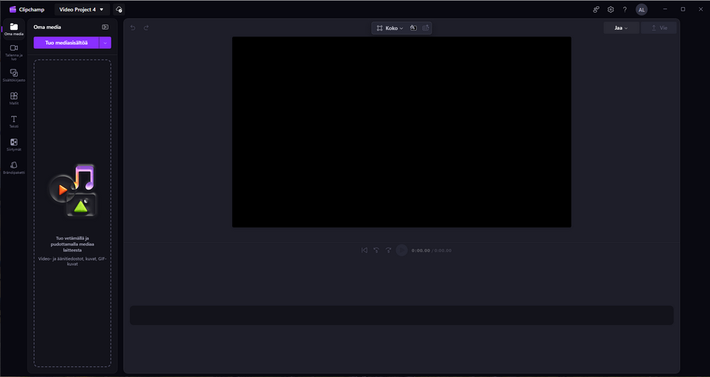Click the Clipchamp logo
This screenshot has height=377, width=710.
[x=27, y=9]
